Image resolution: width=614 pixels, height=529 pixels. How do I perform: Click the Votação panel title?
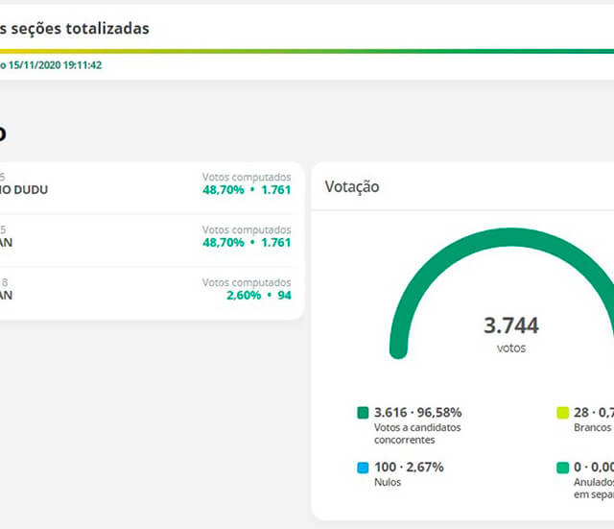351,186
